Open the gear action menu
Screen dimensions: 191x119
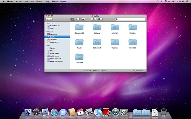[100, 19]
